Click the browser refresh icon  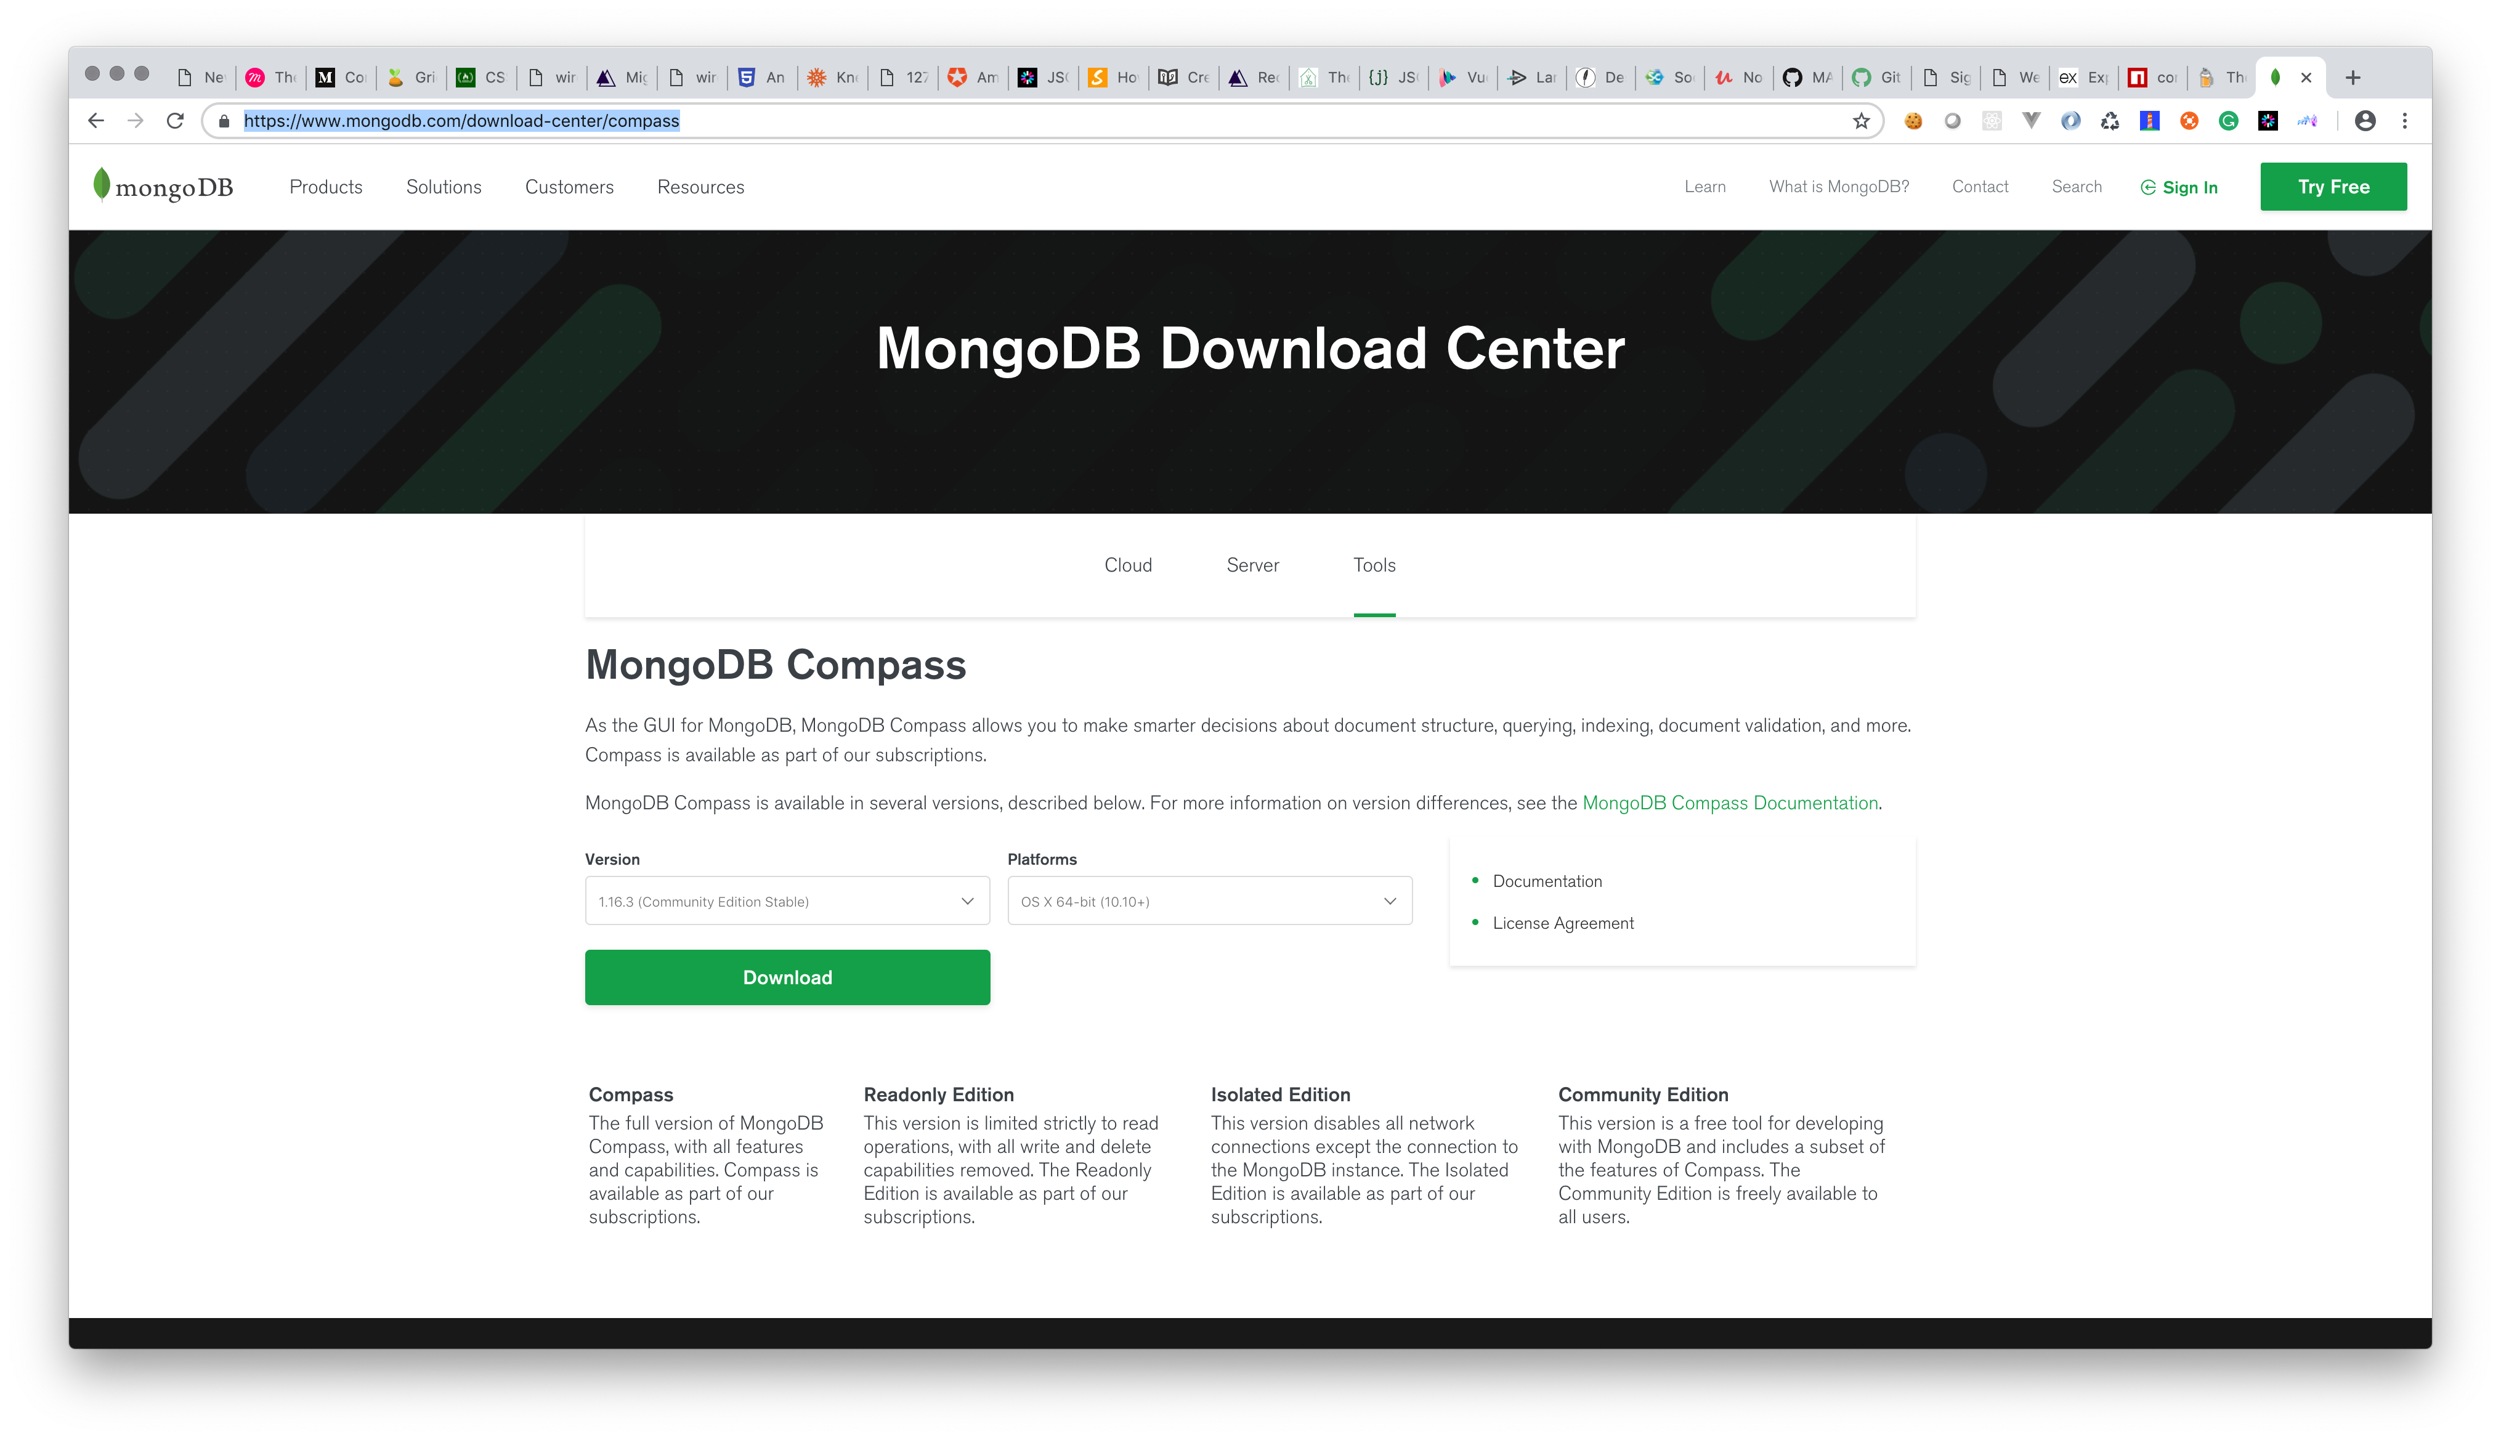pos(175,120)
